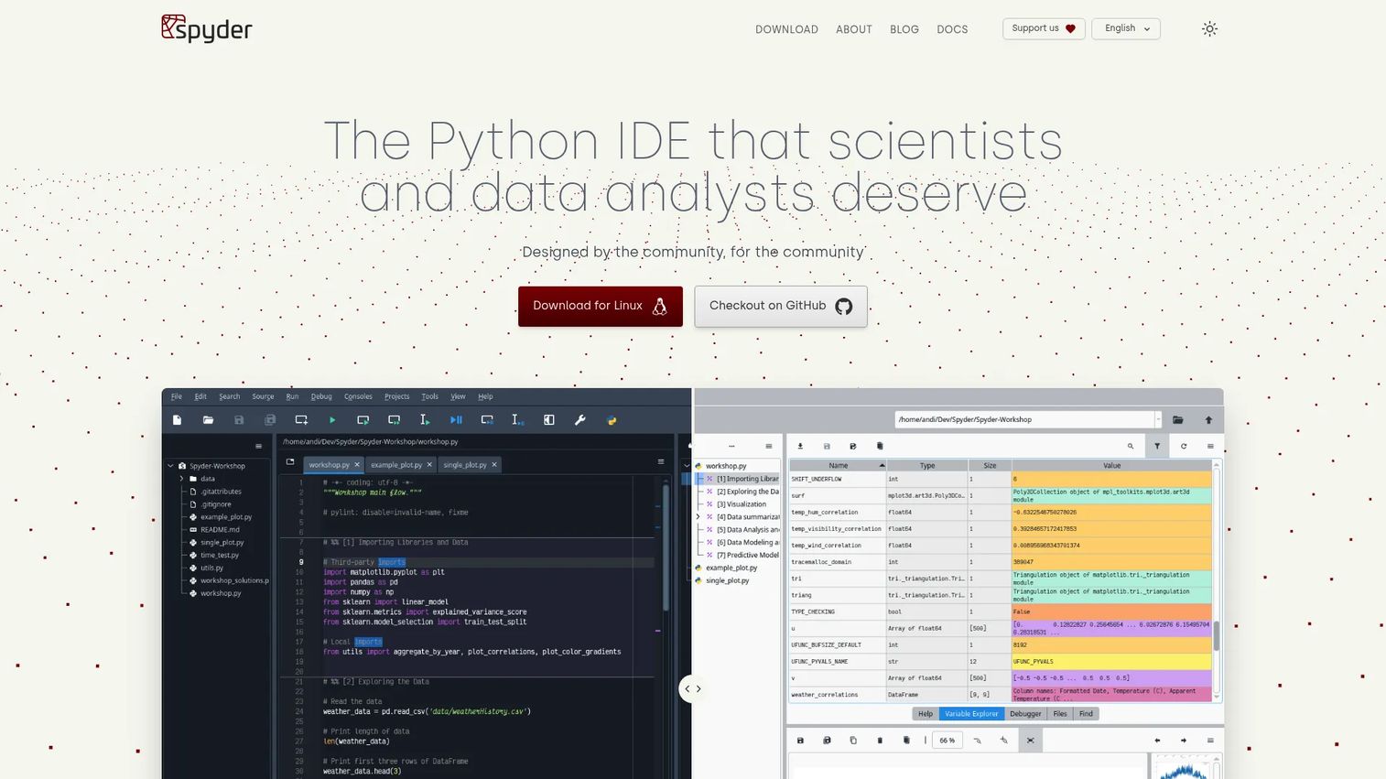
Task: Click Browse tabs icon left of workshop.py tab
Action: [290, 462]
